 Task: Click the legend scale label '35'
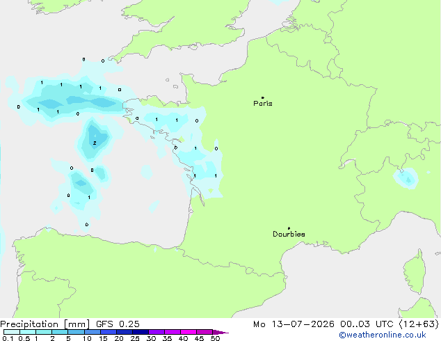167,338
